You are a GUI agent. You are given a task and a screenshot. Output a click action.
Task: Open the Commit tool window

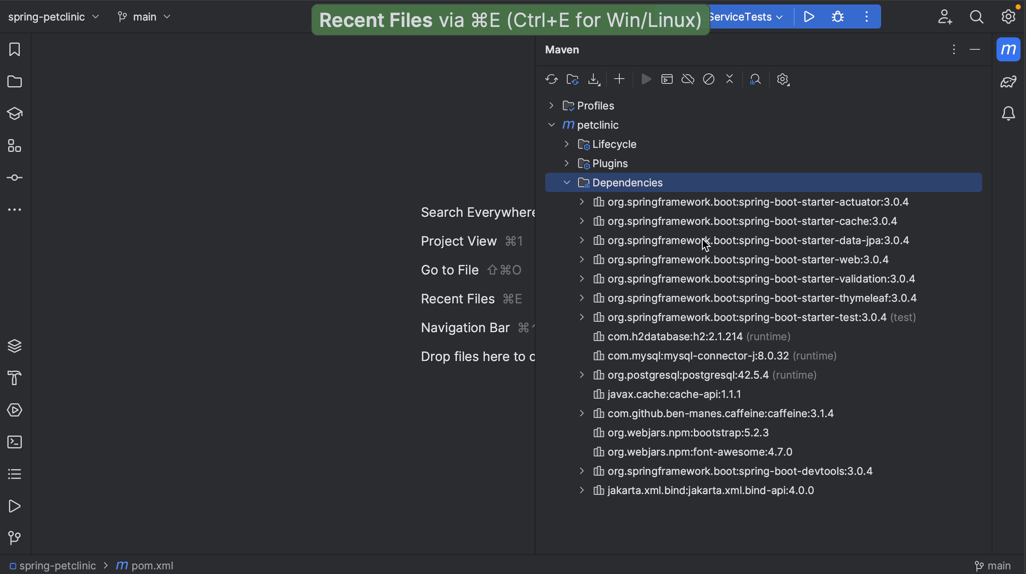[x=14, y=177]
